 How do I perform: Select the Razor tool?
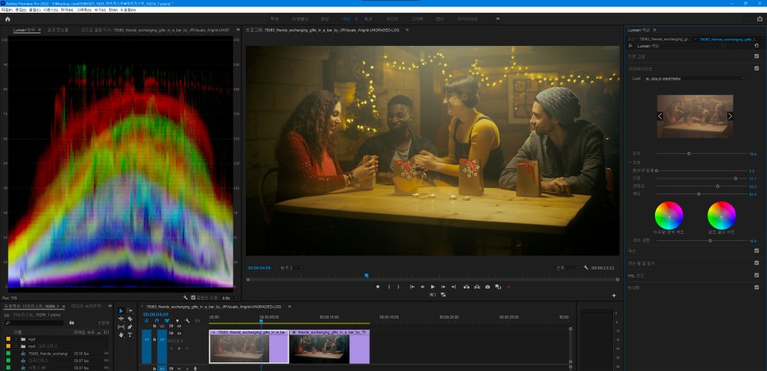click(x=130, y=319)
